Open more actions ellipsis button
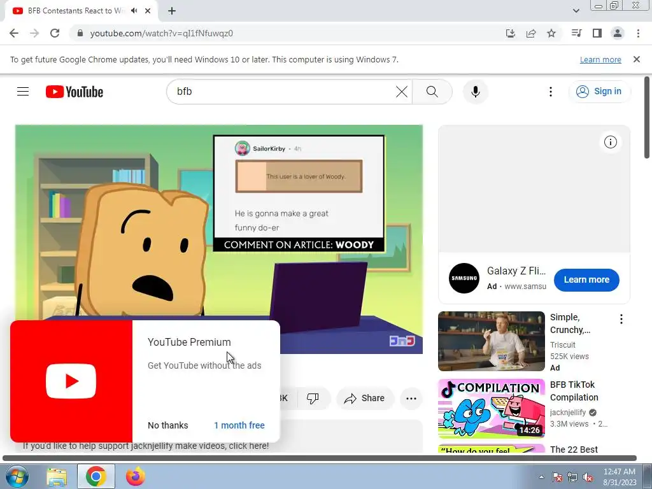 coord(411,399)
